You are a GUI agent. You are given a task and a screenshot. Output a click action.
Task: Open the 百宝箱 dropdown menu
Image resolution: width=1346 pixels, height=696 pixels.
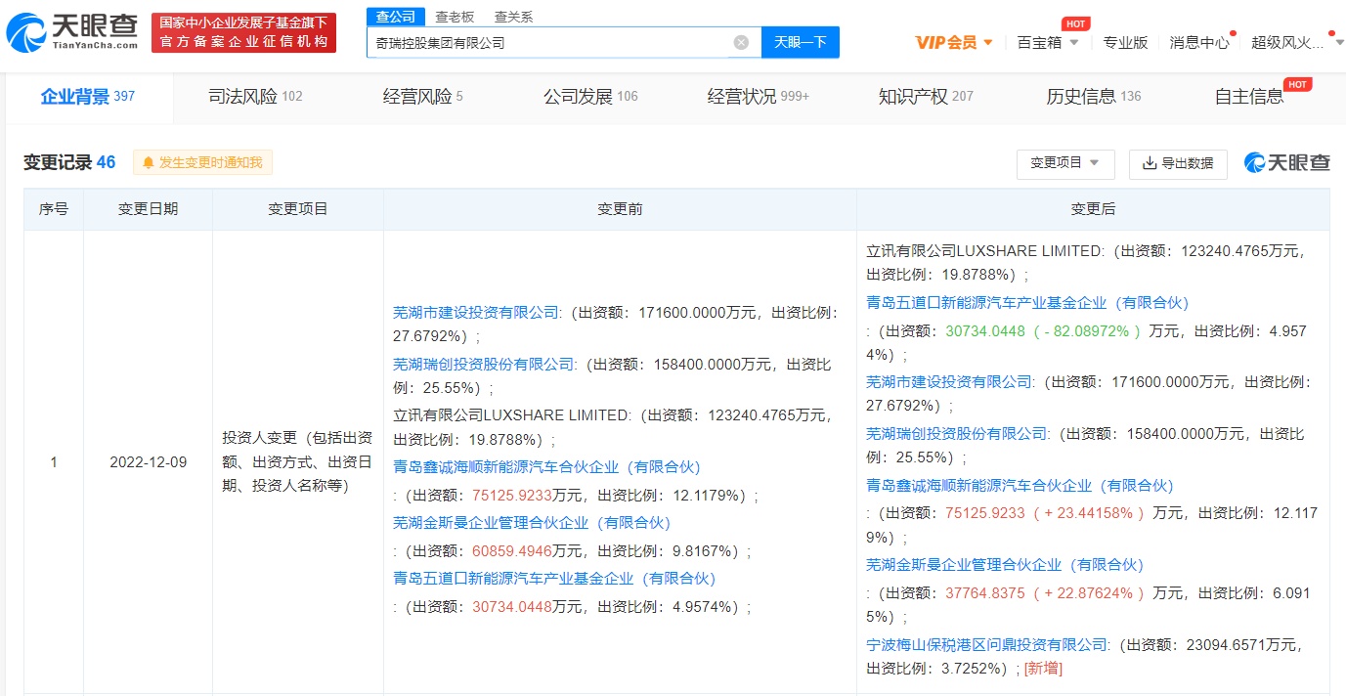click(1047, 42)
